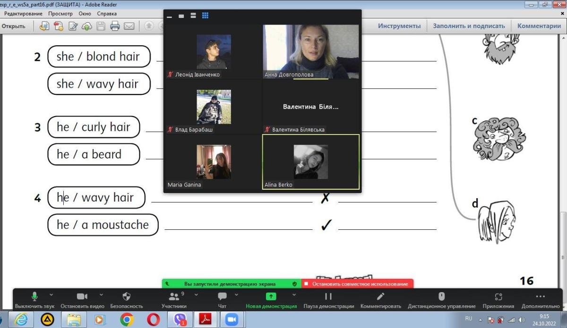The width and height of the screenshot is (567, 328).
Task: Show hidden tray icons arrow
Action: pyautogui.click(x=480, y=320)
